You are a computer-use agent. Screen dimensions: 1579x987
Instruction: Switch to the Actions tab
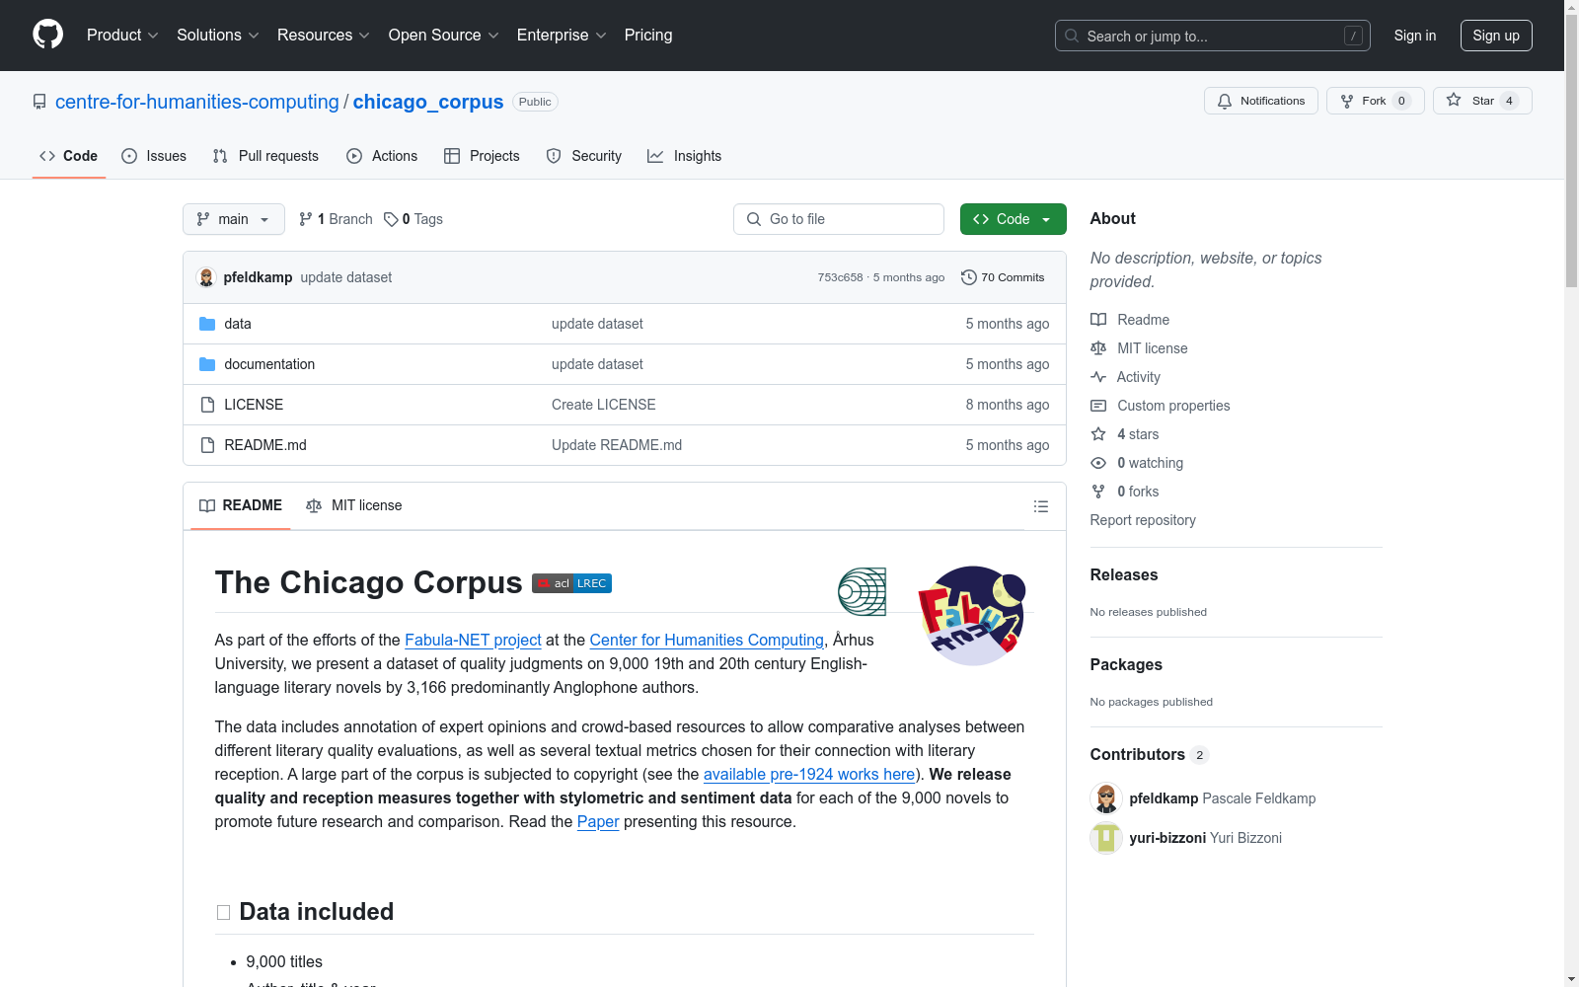pos(382,156)
